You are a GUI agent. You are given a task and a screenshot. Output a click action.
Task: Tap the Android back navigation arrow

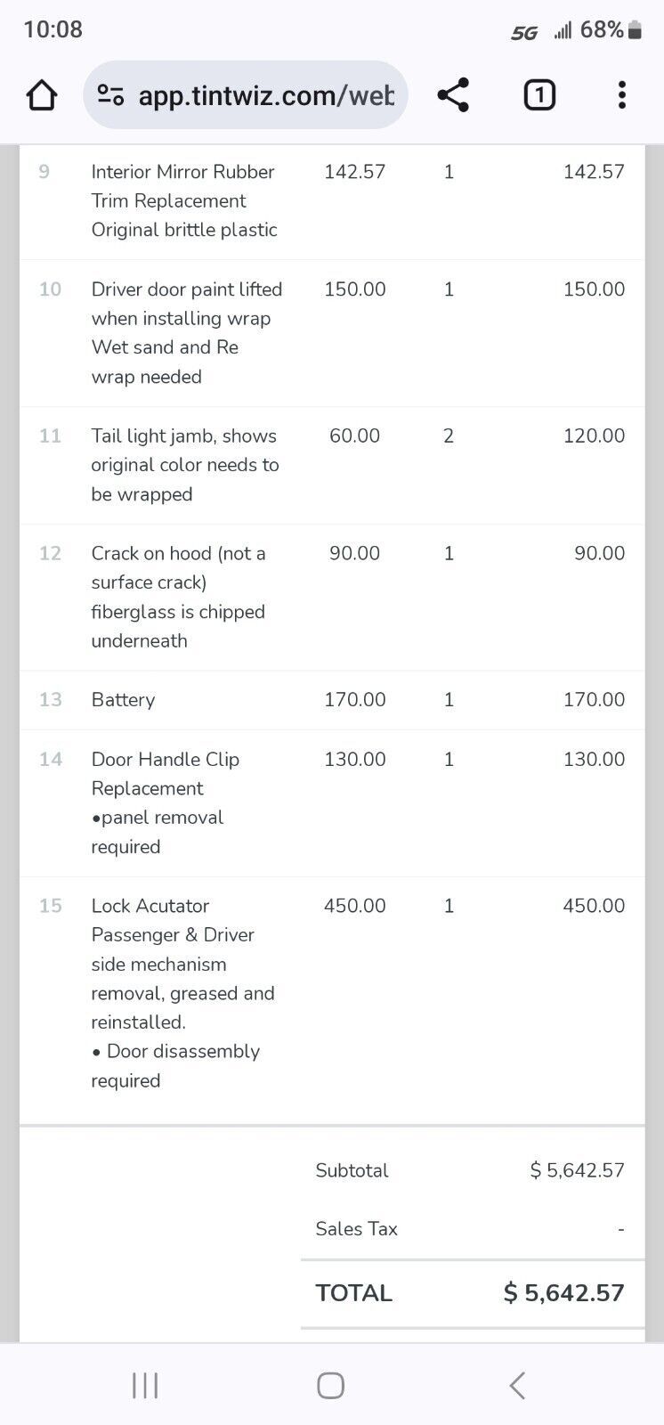click(517, 1385)
